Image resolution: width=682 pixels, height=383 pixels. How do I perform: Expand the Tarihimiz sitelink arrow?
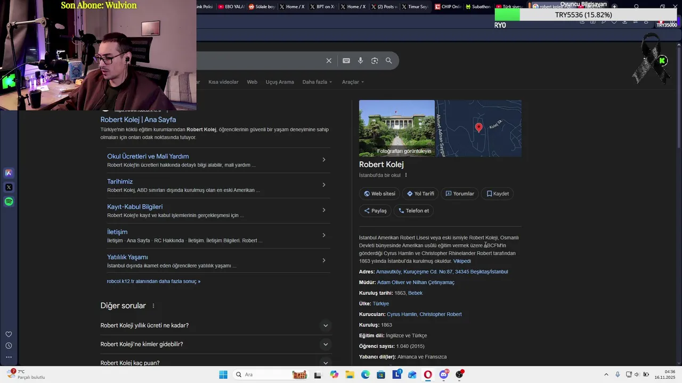coord(324,185)
